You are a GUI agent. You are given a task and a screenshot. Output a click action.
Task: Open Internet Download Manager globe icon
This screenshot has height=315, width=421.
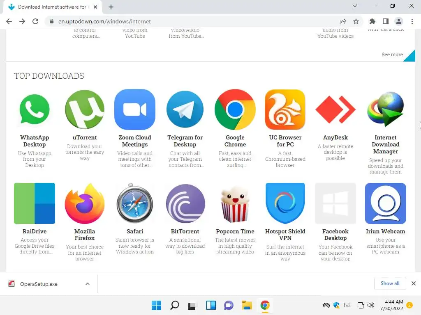point(386,109)
